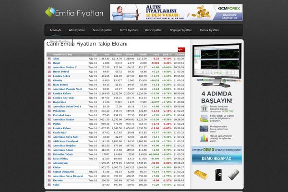Open the ABD Soya Fasulyesi link
This screenshot has height=192, width=288.
(x=65, y=141)
